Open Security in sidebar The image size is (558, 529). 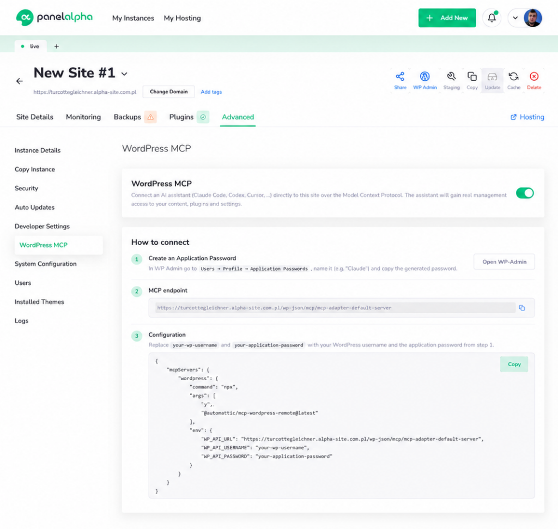[x=26, y=188]
